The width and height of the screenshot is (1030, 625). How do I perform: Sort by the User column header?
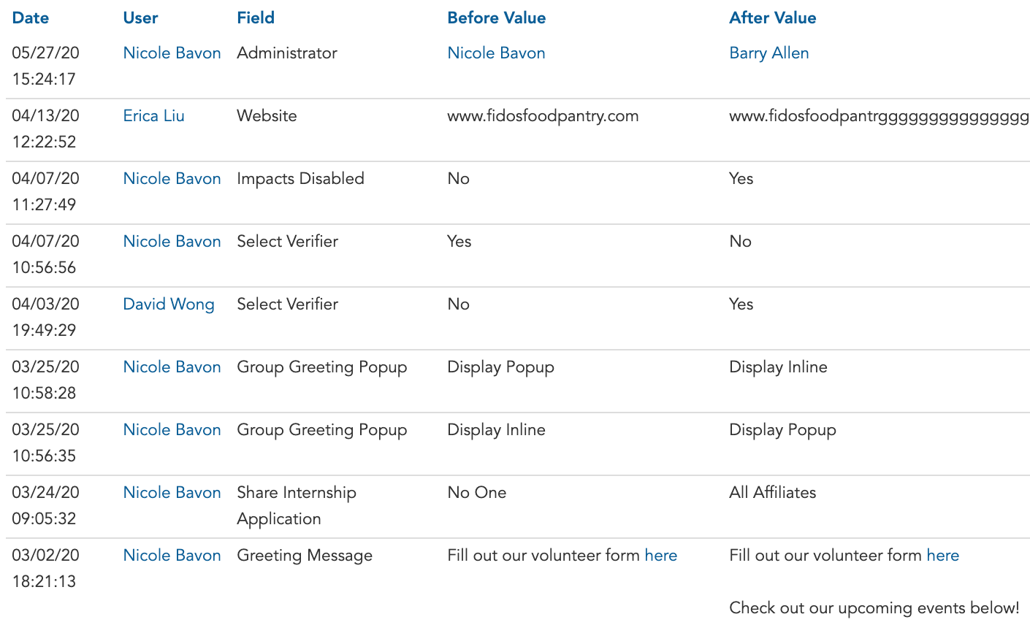point(140,18)
